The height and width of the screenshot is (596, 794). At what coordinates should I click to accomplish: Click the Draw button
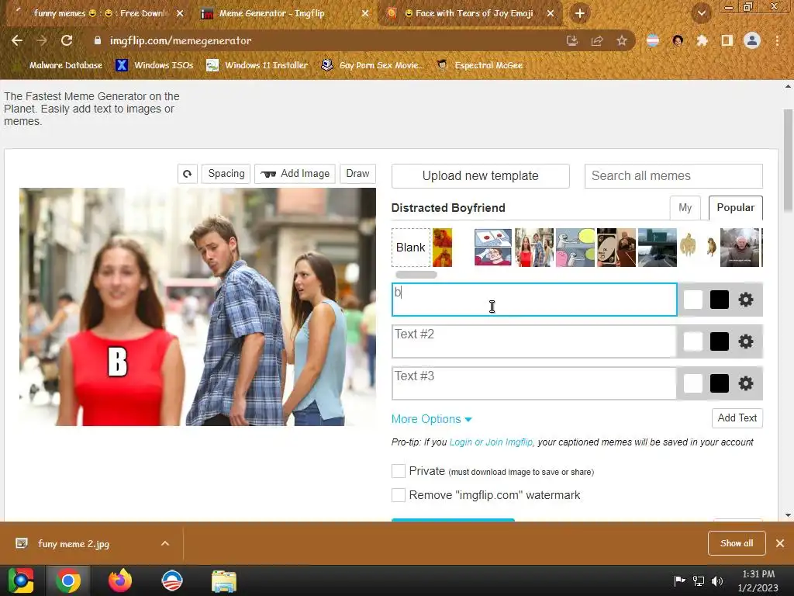[357, 174]
